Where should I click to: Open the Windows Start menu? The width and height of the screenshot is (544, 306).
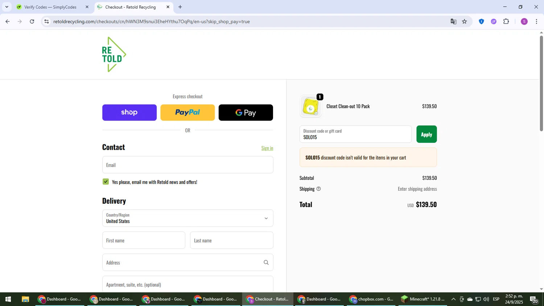click(8, 299)
